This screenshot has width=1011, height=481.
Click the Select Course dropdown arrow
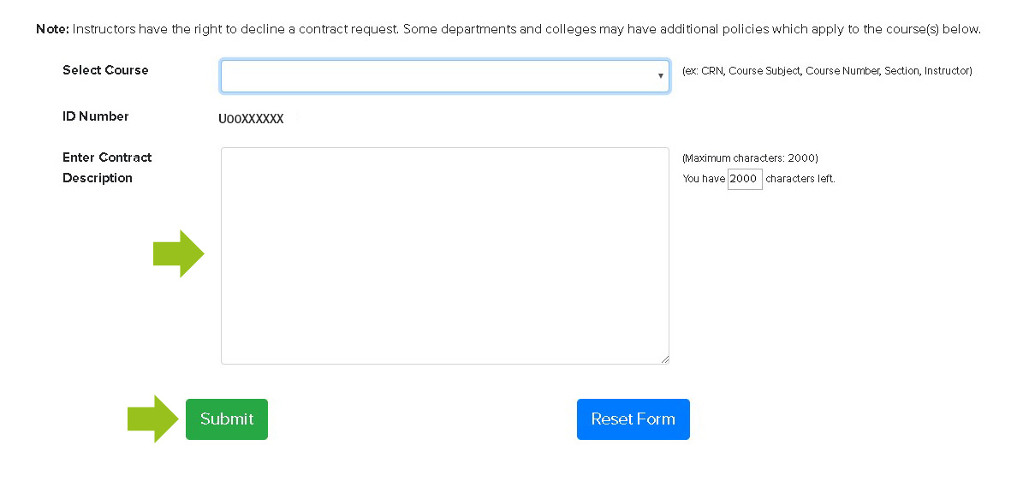(660, 76)
